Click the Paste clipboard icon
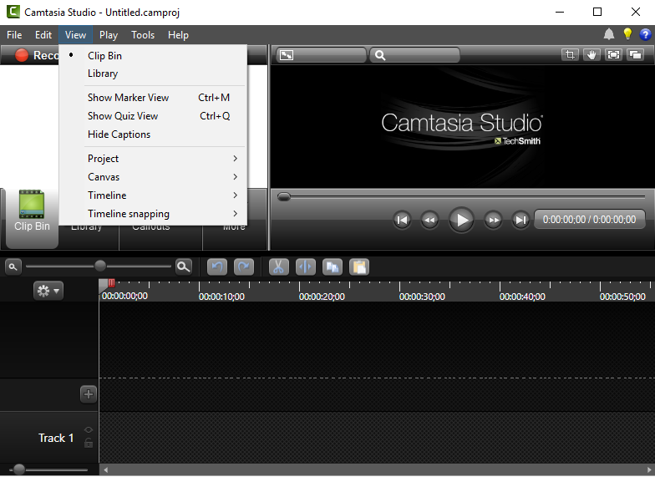Image resolution: width=655 pixels, height=477 pixels. point(359,267)
